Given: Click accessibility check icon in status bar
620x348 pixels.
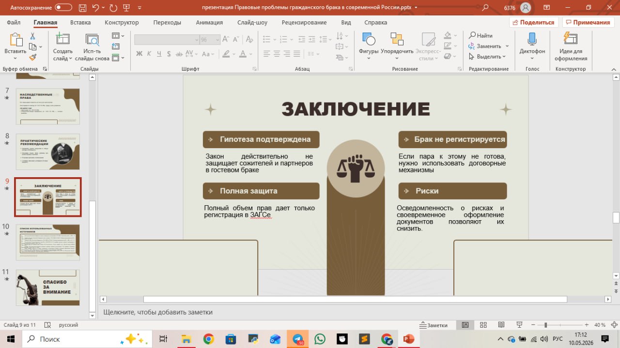Looking at the screenshot, I should 48,325.
